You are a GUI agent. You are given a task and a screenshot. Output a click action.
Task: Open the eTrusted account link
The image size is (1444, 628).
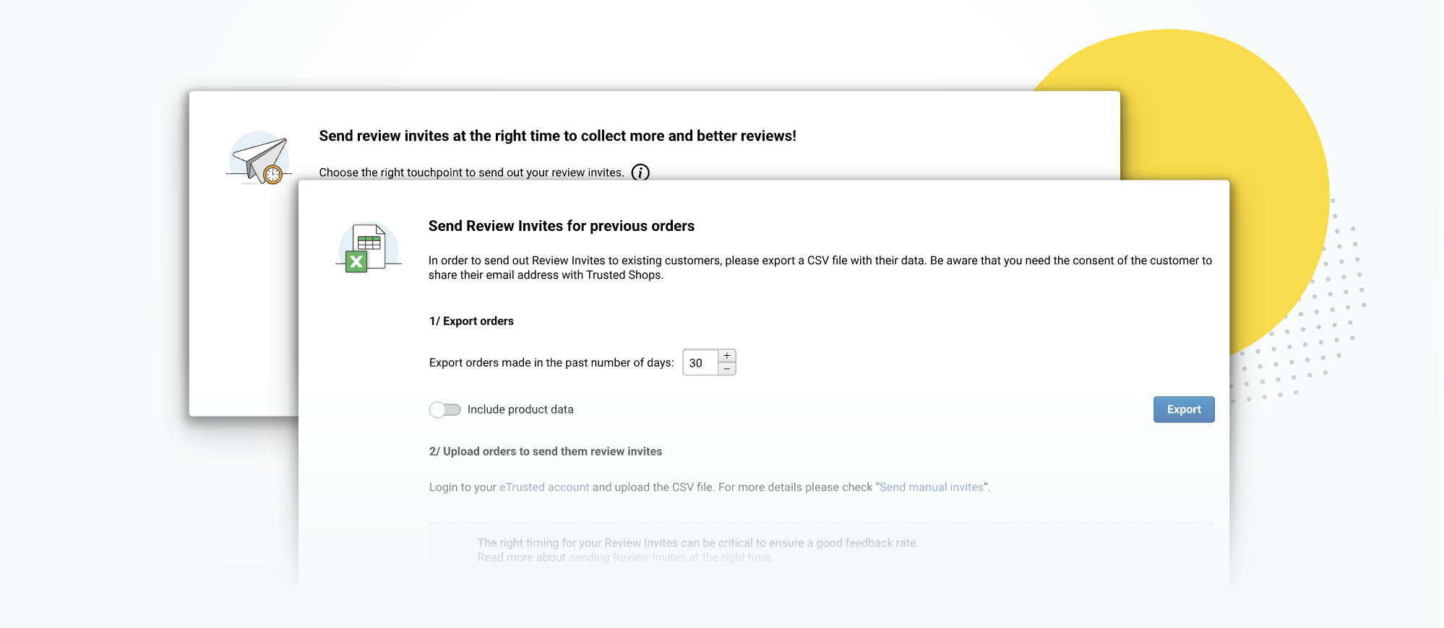pyautogui.click(x=544, y=487)
